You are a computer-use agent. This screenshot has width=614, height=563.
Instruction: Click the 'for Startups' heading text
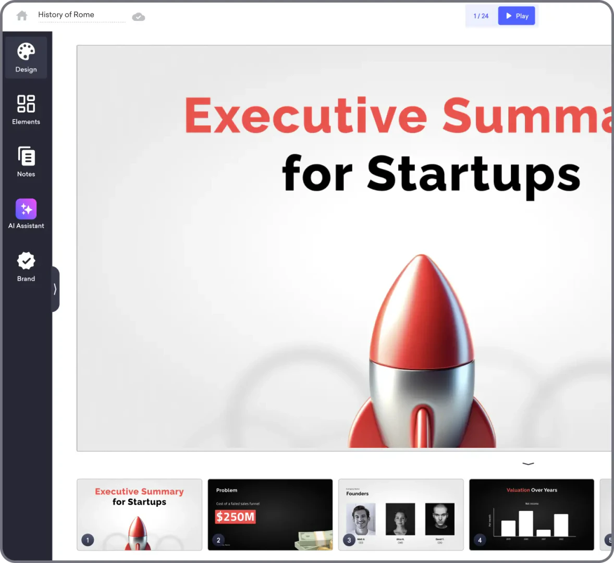tap(431, 174)
